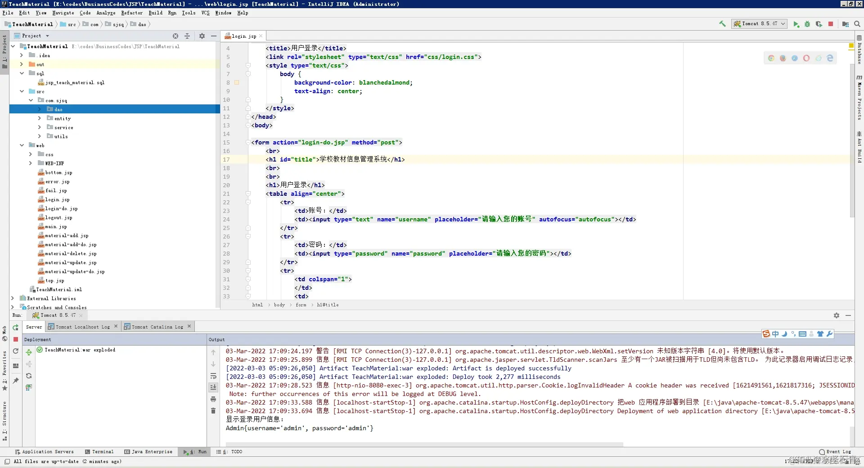Preview login.jsp in Chrome
The width and height of the screenshot is (864, 468).
click(771, 58)
